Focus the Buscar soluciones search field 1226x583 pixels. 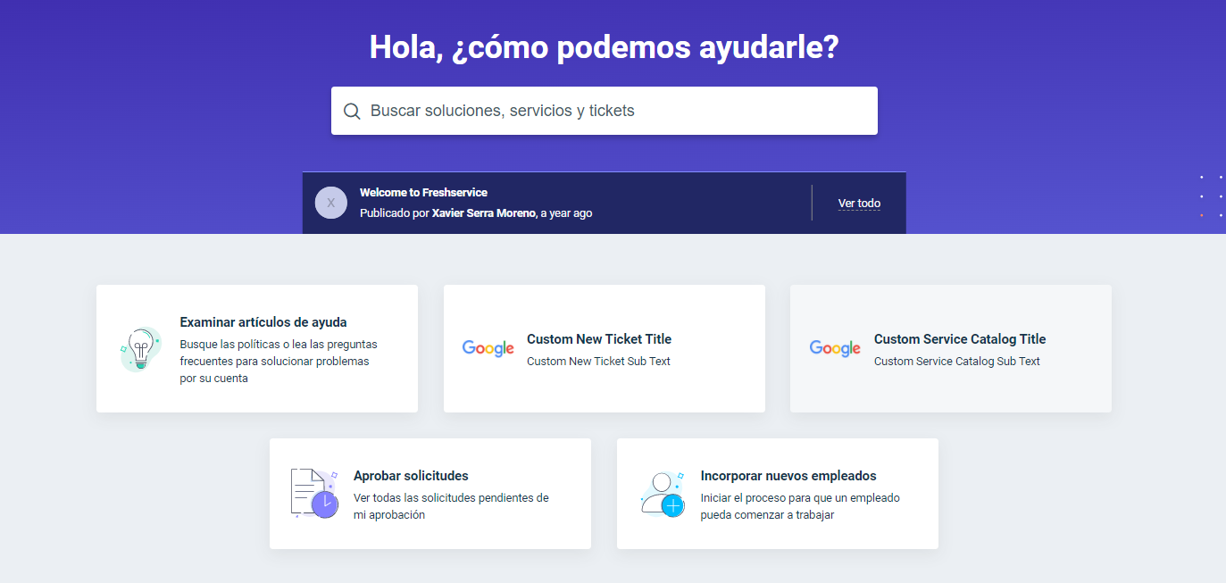(x=616, y=112)
